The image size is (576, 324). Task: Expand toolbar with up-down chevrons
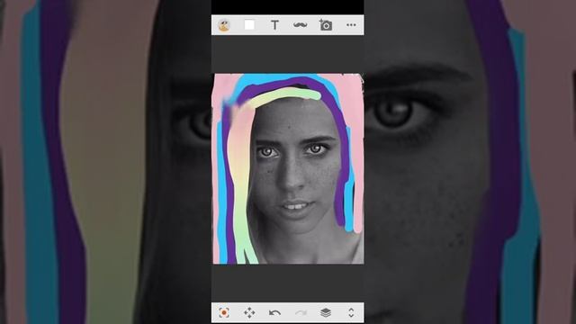pos(351,312)
